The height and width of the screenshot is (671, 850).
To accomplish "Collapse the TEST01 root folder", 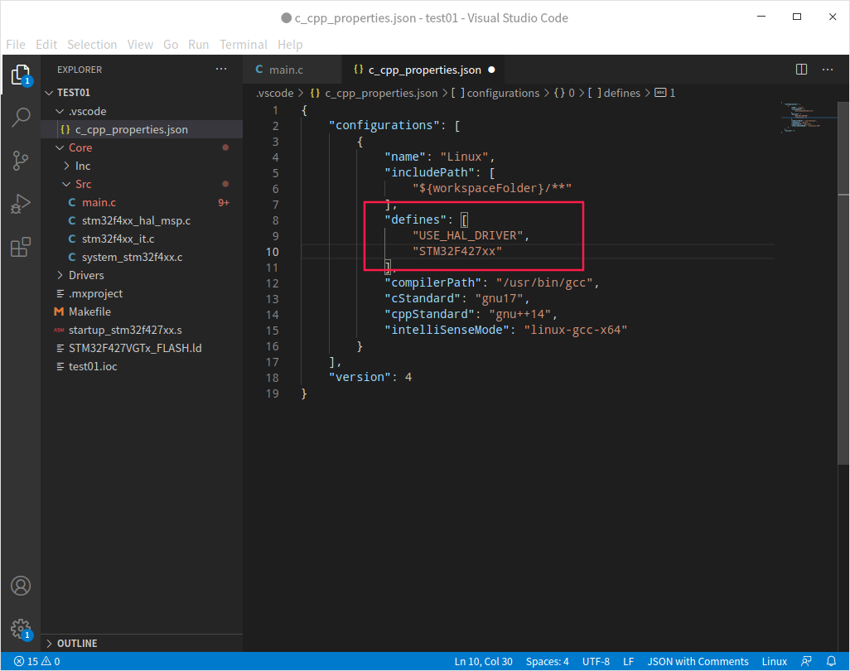I will pos(50,93).
